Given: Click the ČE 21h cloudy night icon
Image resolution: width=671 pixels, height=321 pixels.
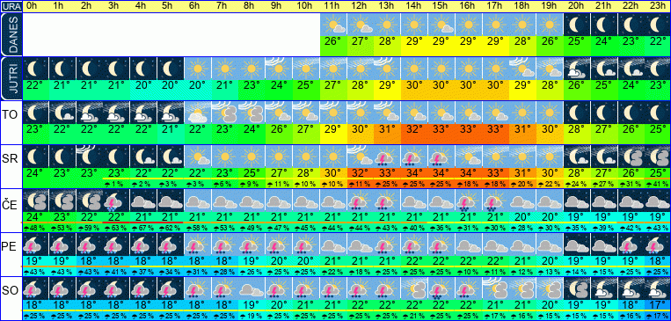Looking at the screenshot, I should click(604, 201).
